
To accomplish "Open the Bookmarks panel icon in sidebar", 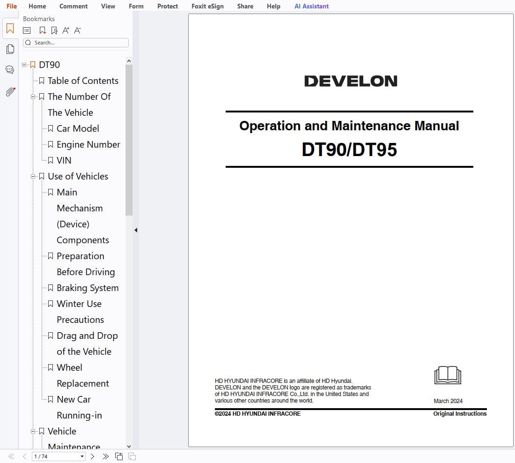I will (10, 29).
